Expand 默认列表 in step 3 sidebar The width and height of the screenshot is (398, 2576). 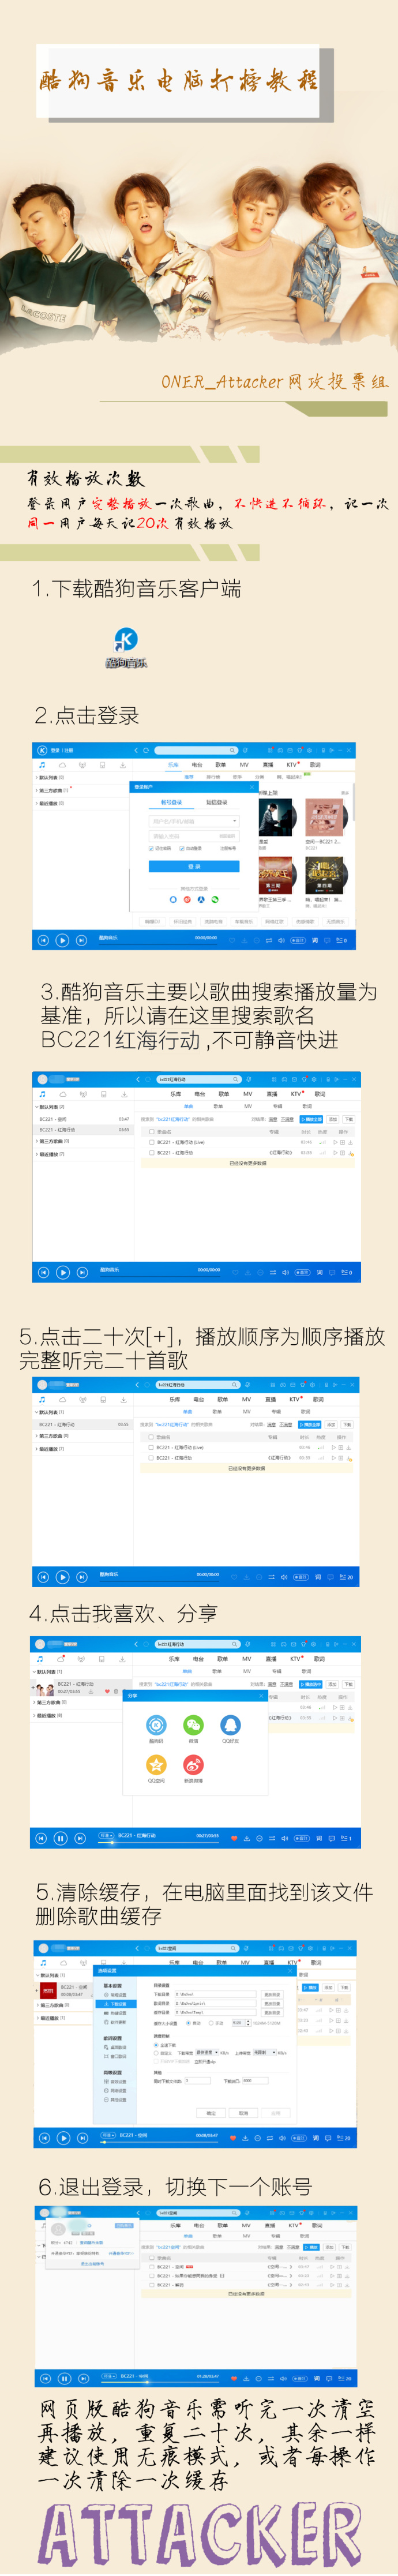pyautogui.click(x=50, y=1107)
